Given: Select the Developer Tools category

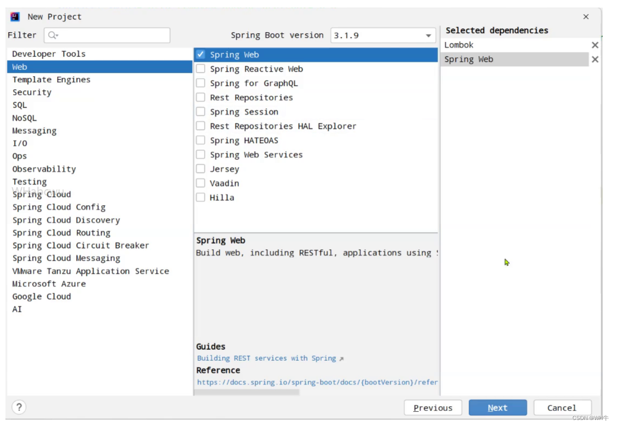Looking at the screenshot, I should [x=100, y=54].
